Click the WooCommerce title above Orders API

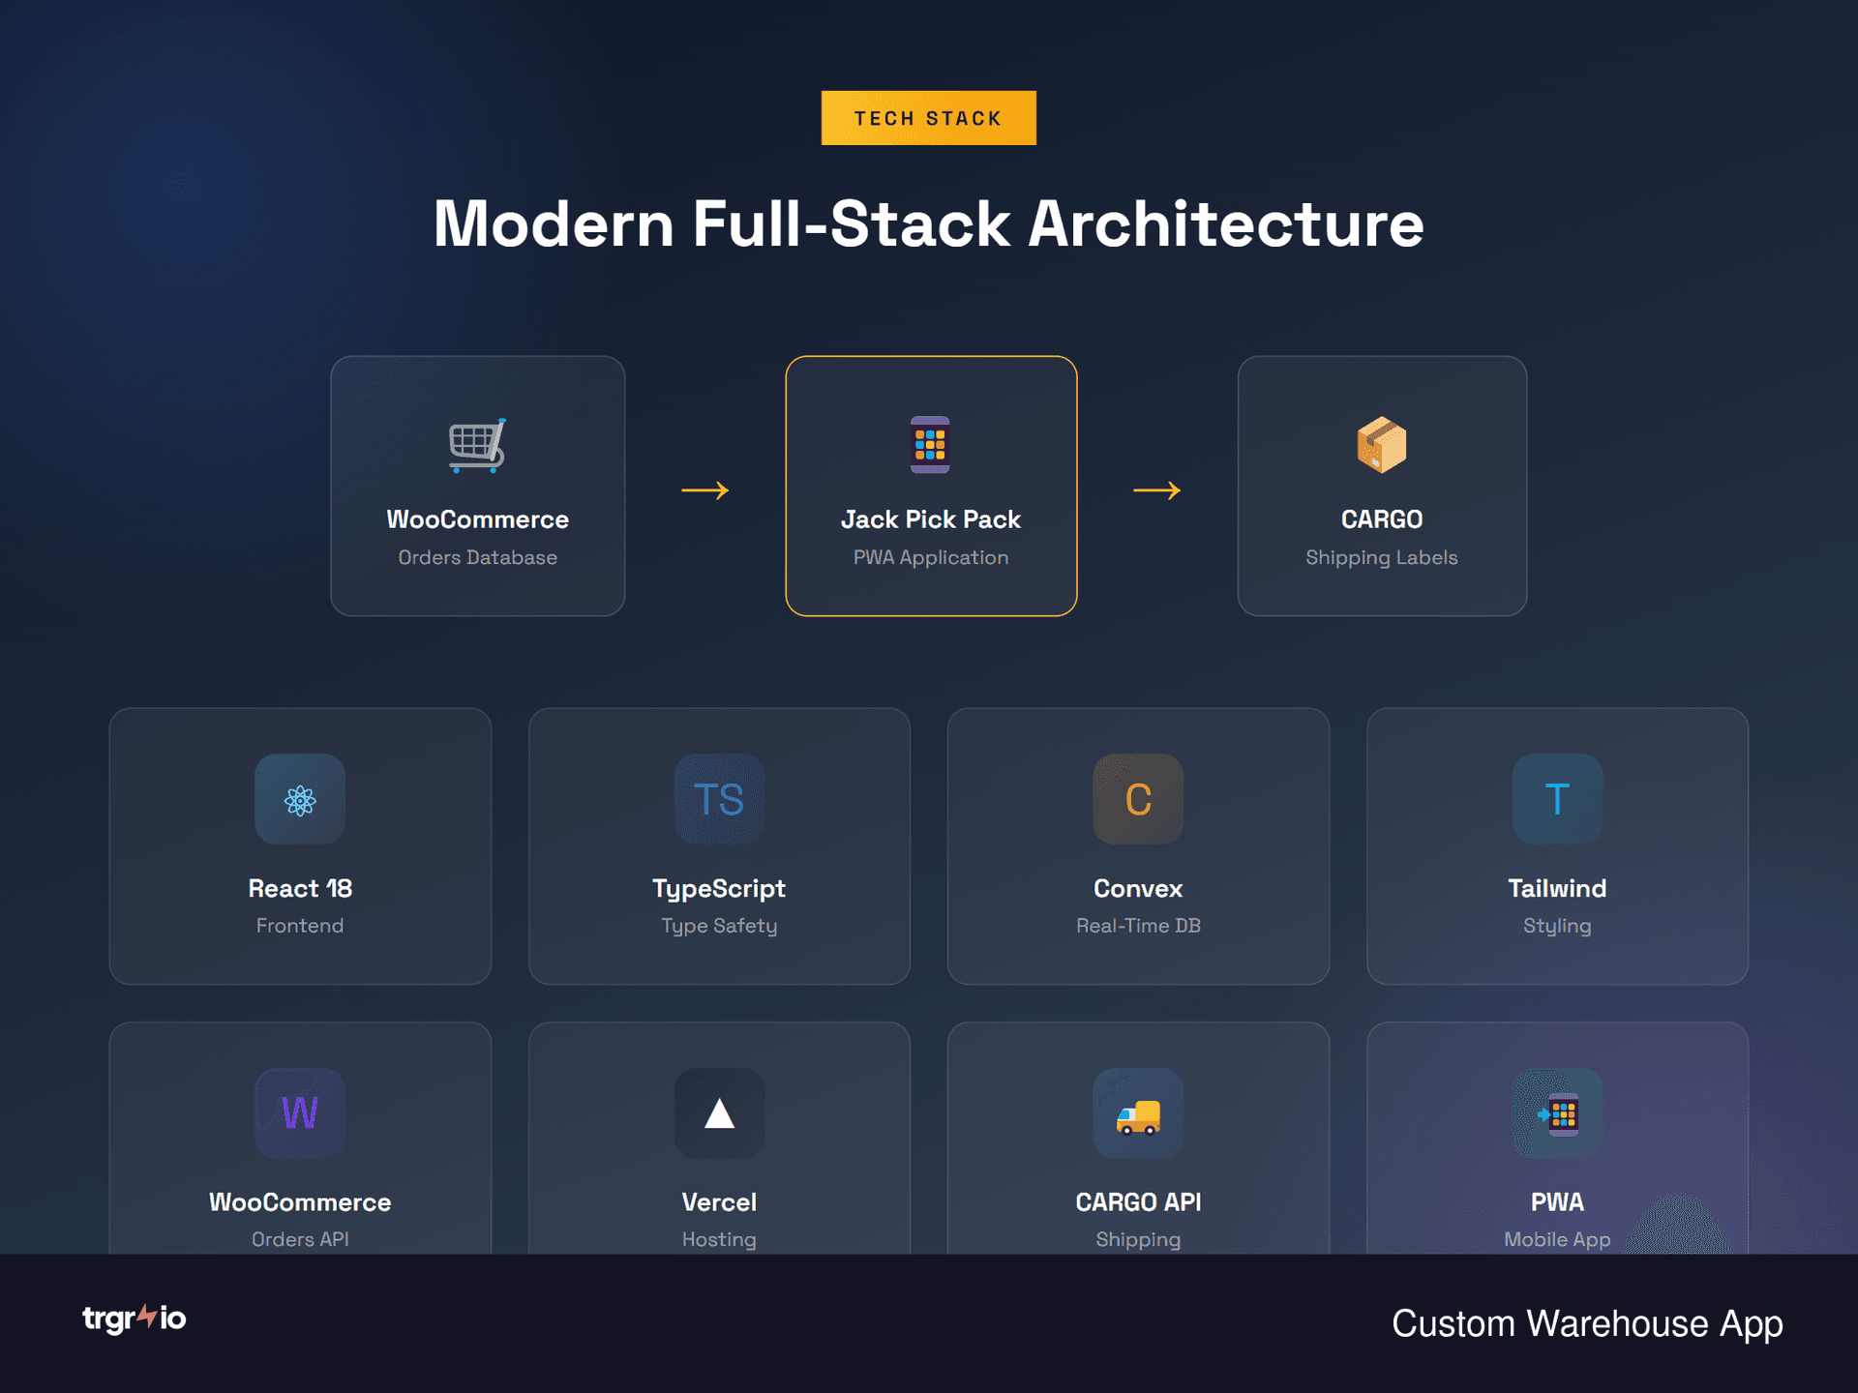click(300, 1202)
